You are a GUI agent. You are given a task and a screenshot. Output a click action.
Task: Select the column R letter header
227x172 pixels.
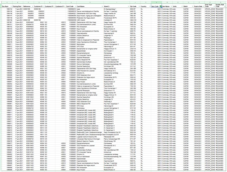pyautogui.click(x=221, y=2)
